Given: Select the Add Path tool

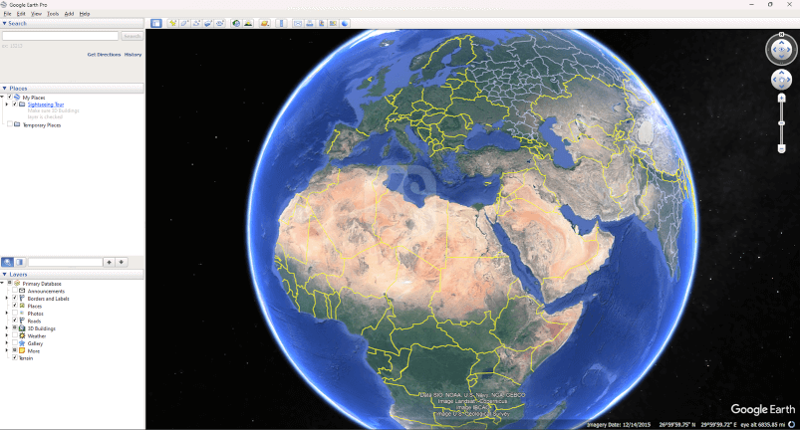Looking at the screenshot, I should 196,24.
